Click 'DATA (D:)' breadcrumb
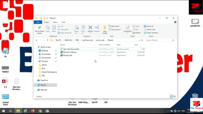The image size is (203, 114). [69, 40]
